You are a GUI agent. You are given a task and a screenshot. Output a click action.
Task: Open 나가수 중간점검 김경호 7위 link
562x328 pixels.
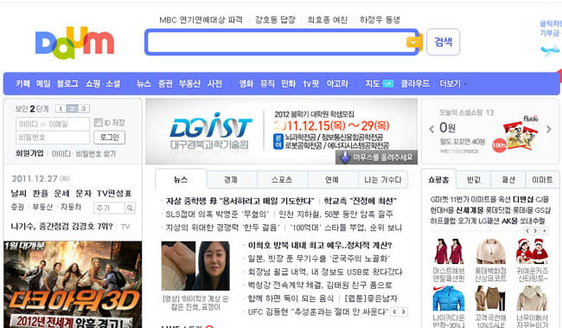click(61, 227)
